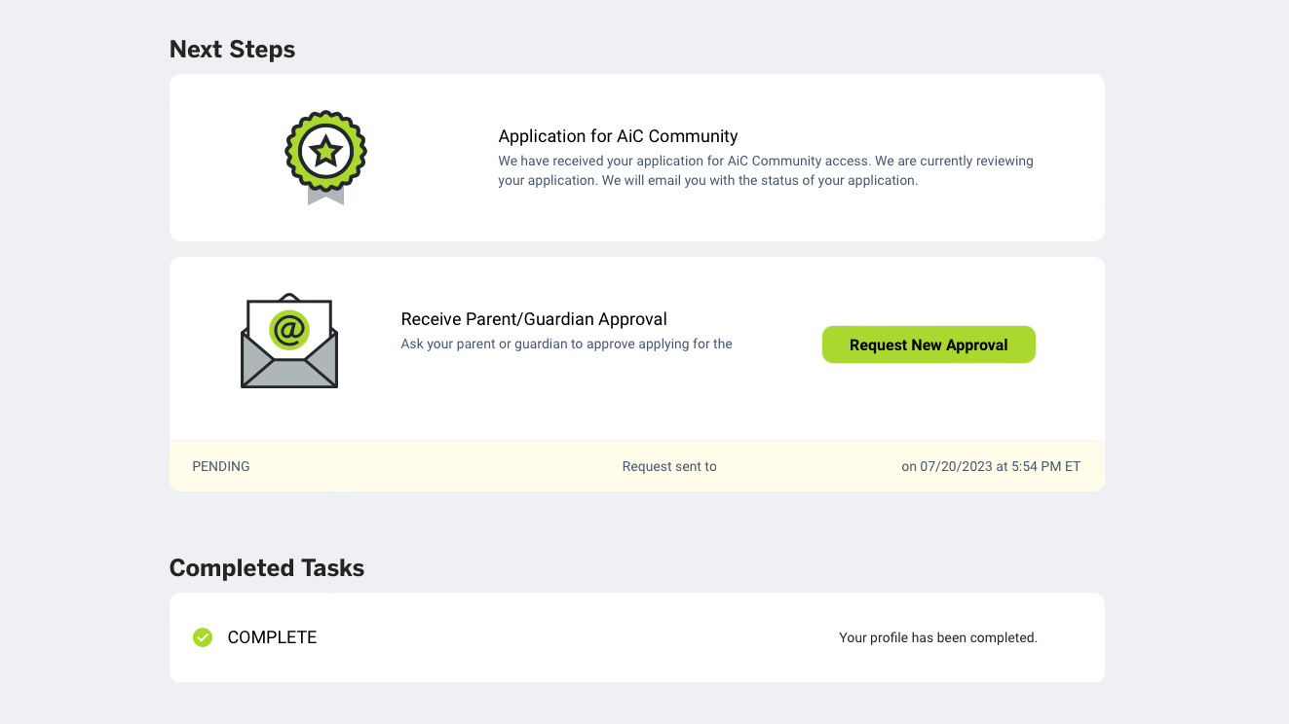Click the PENDING status label
The image size is (1289, 724).
(x=221, y=466)
